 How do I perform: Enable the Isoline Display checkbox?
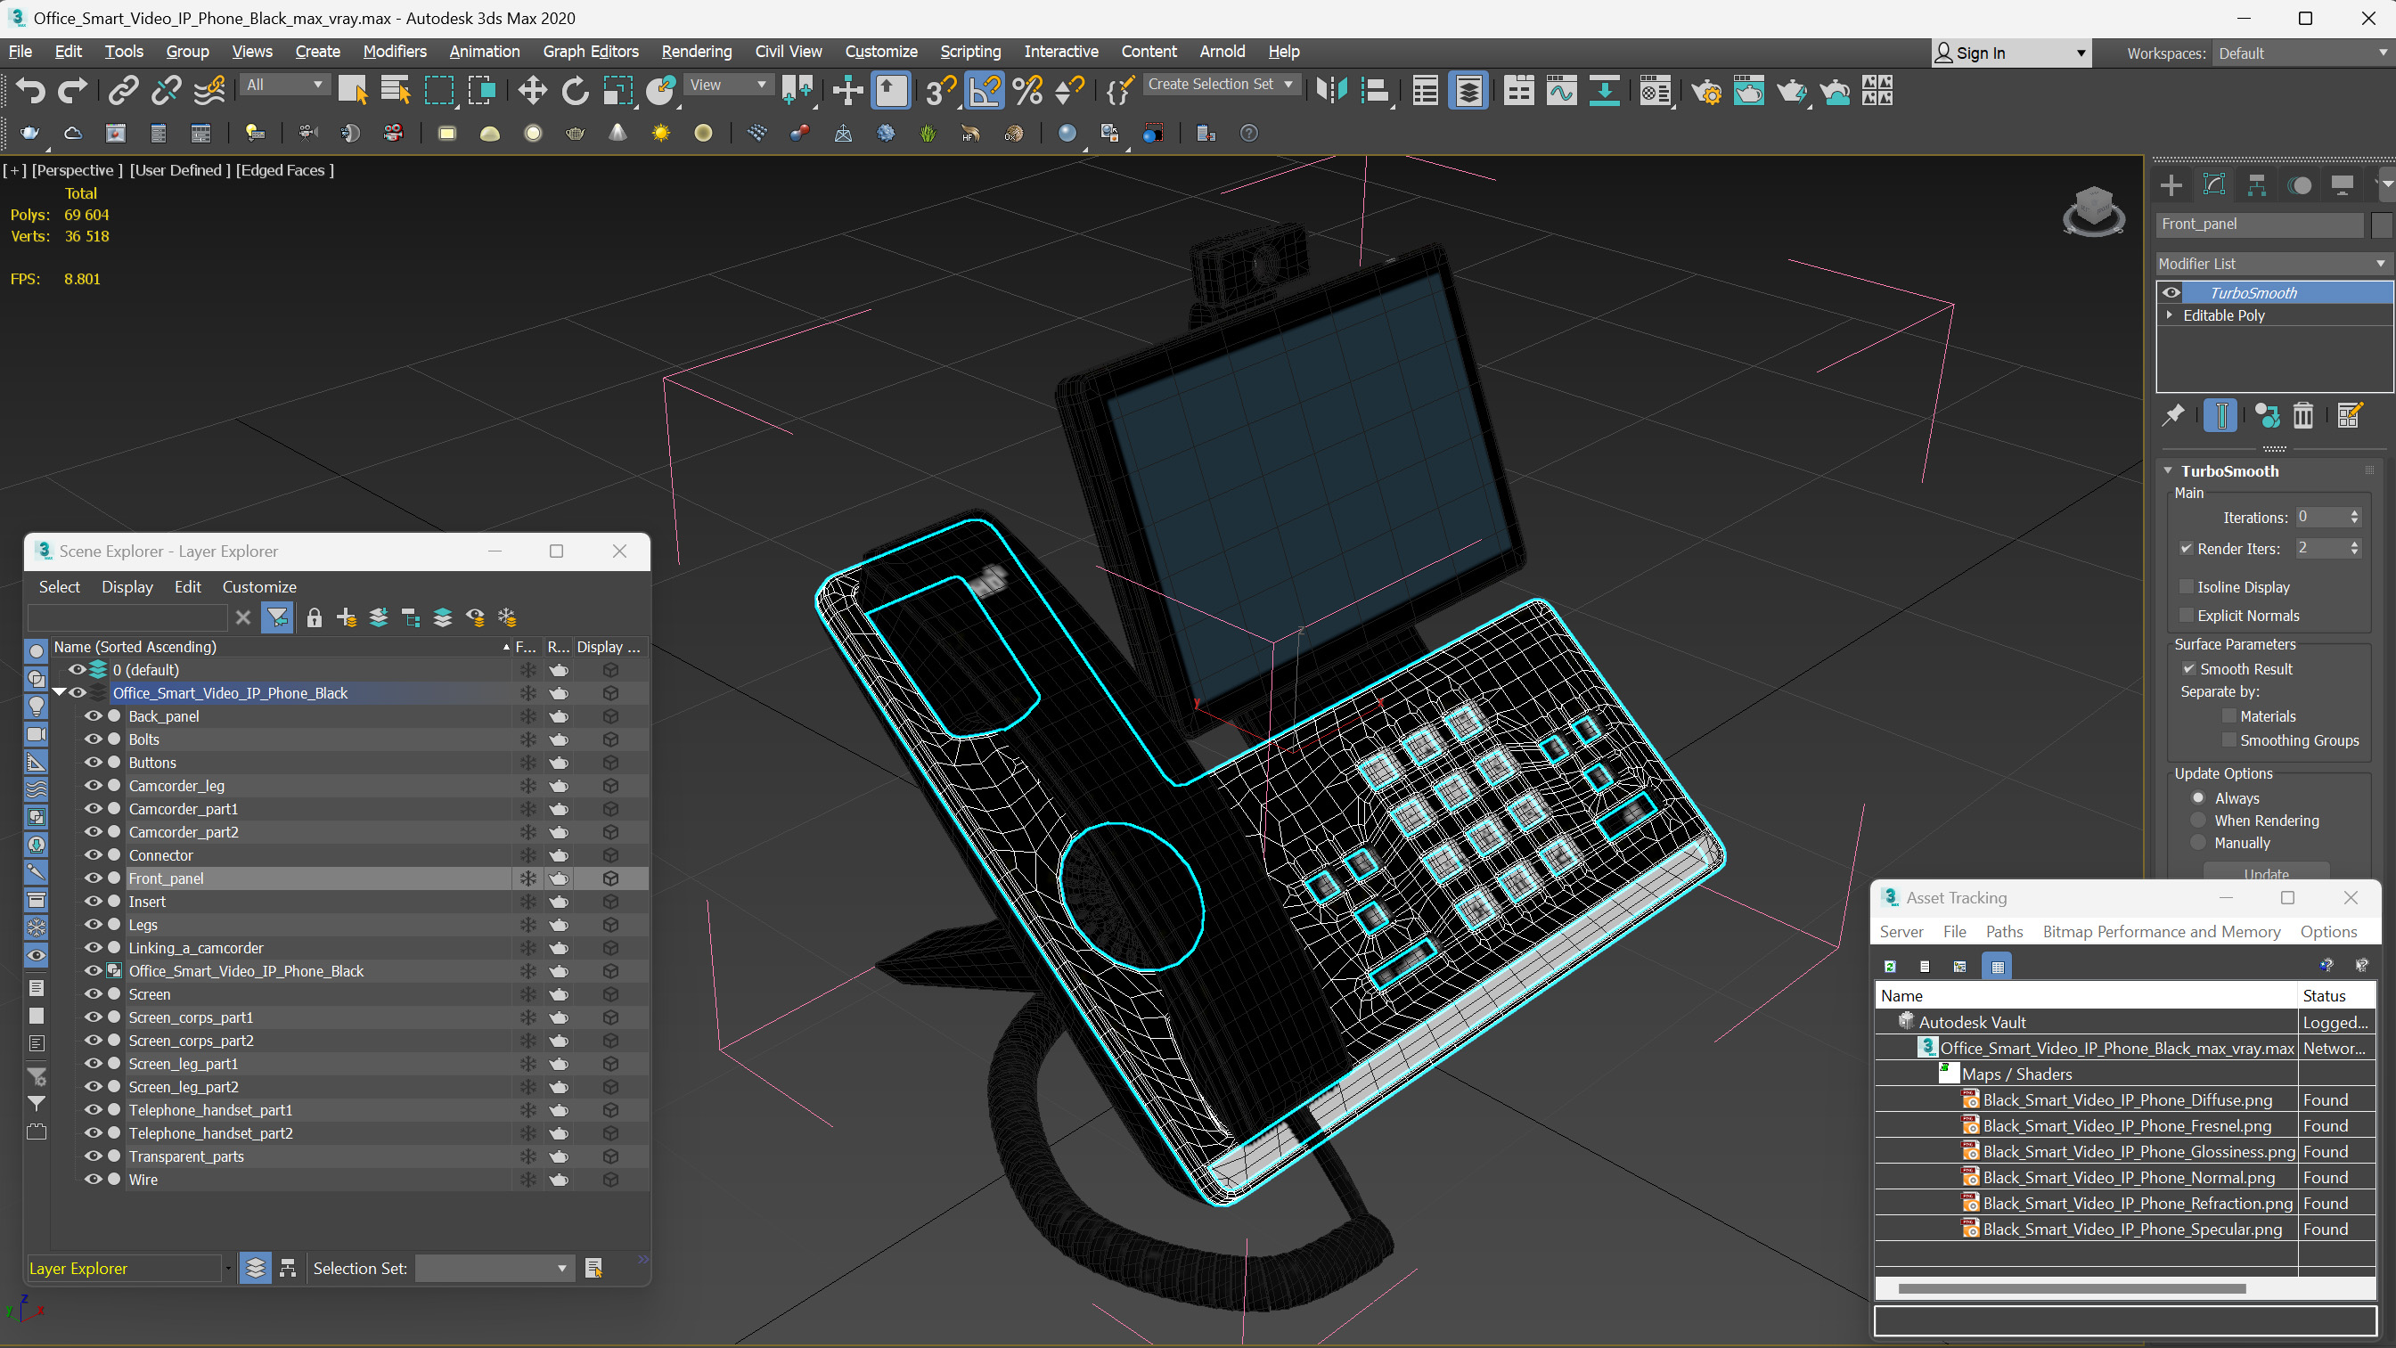pyautogui.click(x=2187, y=587)
